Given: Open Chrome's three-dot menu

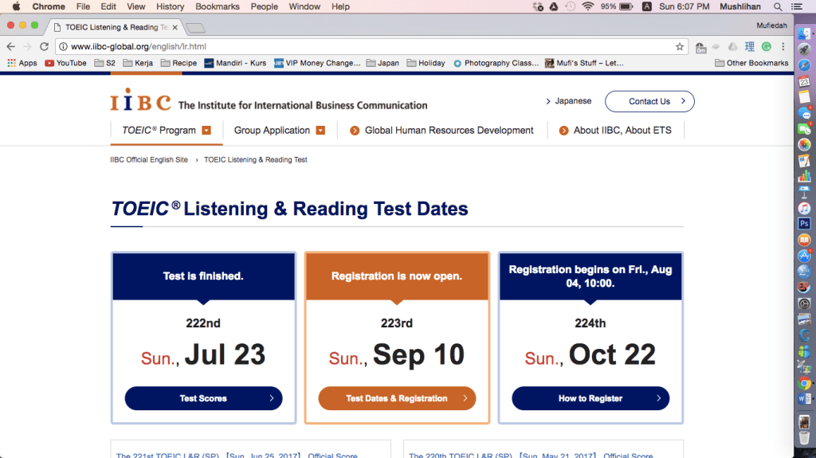Looking at the screenshot, I should [x=783, y=46].
